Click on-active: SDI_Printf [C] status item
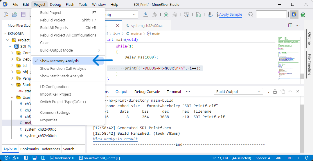Image resolution: width=313 pixels, height=161 pixels. click(x=99, y=158)
